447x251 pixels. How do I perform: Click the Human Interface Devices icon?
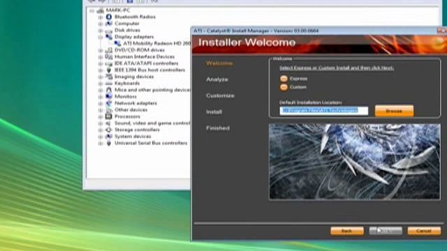(109, 56)
